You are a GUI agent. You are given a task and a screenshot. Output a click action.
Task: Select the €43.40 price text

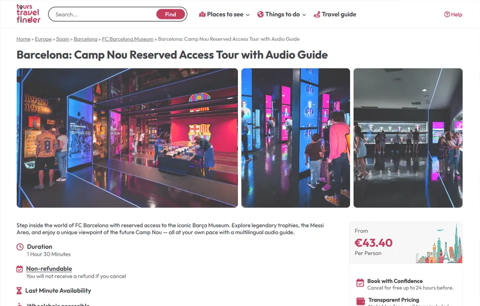374,243
